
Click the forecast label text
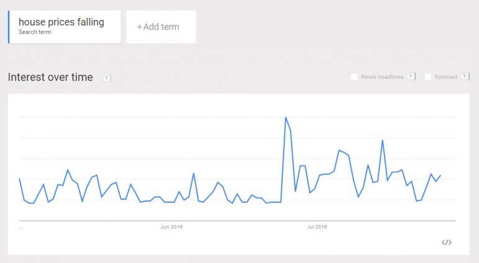pyautogui.click(x=446, y=77)
